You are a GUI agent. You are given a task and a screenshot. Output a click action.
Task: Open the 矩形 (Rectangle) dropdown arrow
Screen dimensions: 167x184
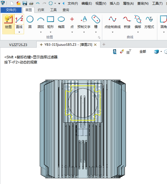pyautogui.click(x=50, y=32)
